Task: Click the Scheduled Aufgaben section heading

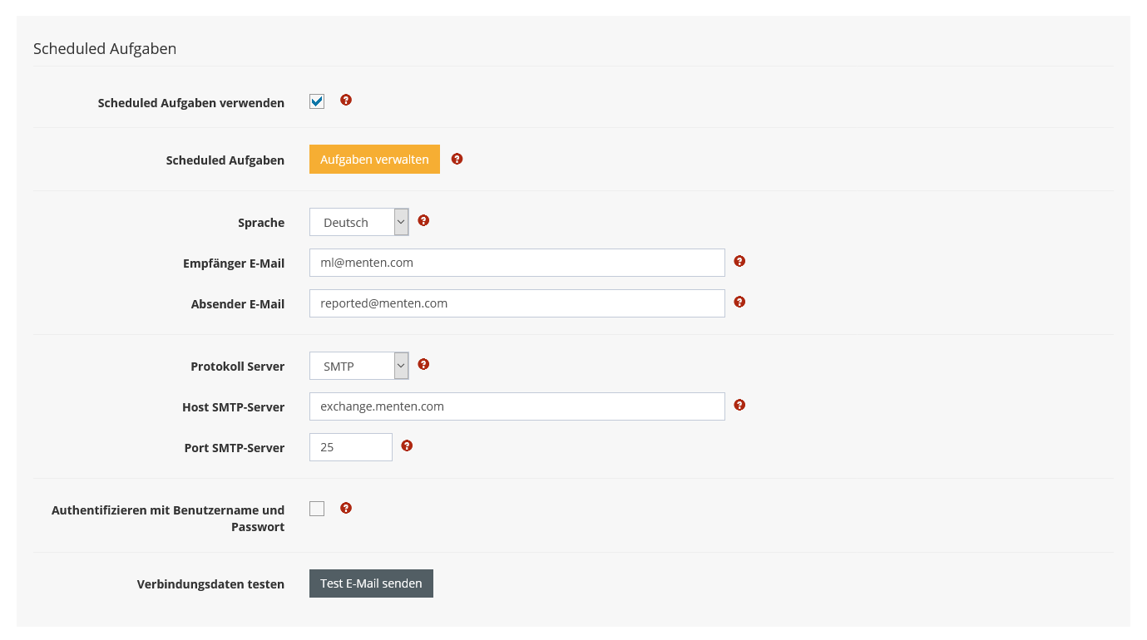Action: pos(105,49)
